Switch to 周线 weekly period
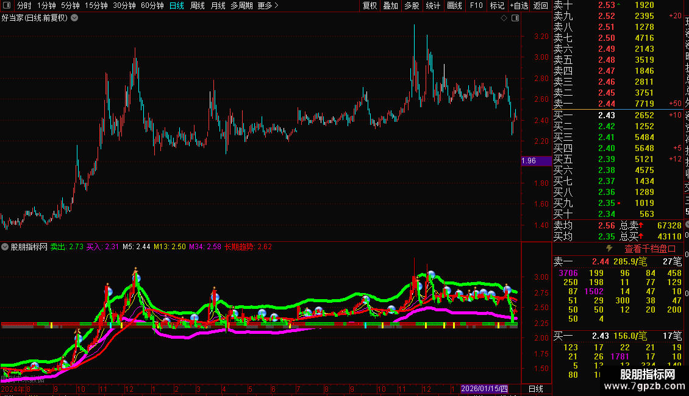 198,5
